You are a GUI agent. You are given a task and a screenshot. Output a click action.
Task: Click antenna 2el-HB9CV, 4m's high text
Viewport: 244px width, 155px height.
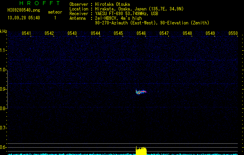tap(118, 18)
